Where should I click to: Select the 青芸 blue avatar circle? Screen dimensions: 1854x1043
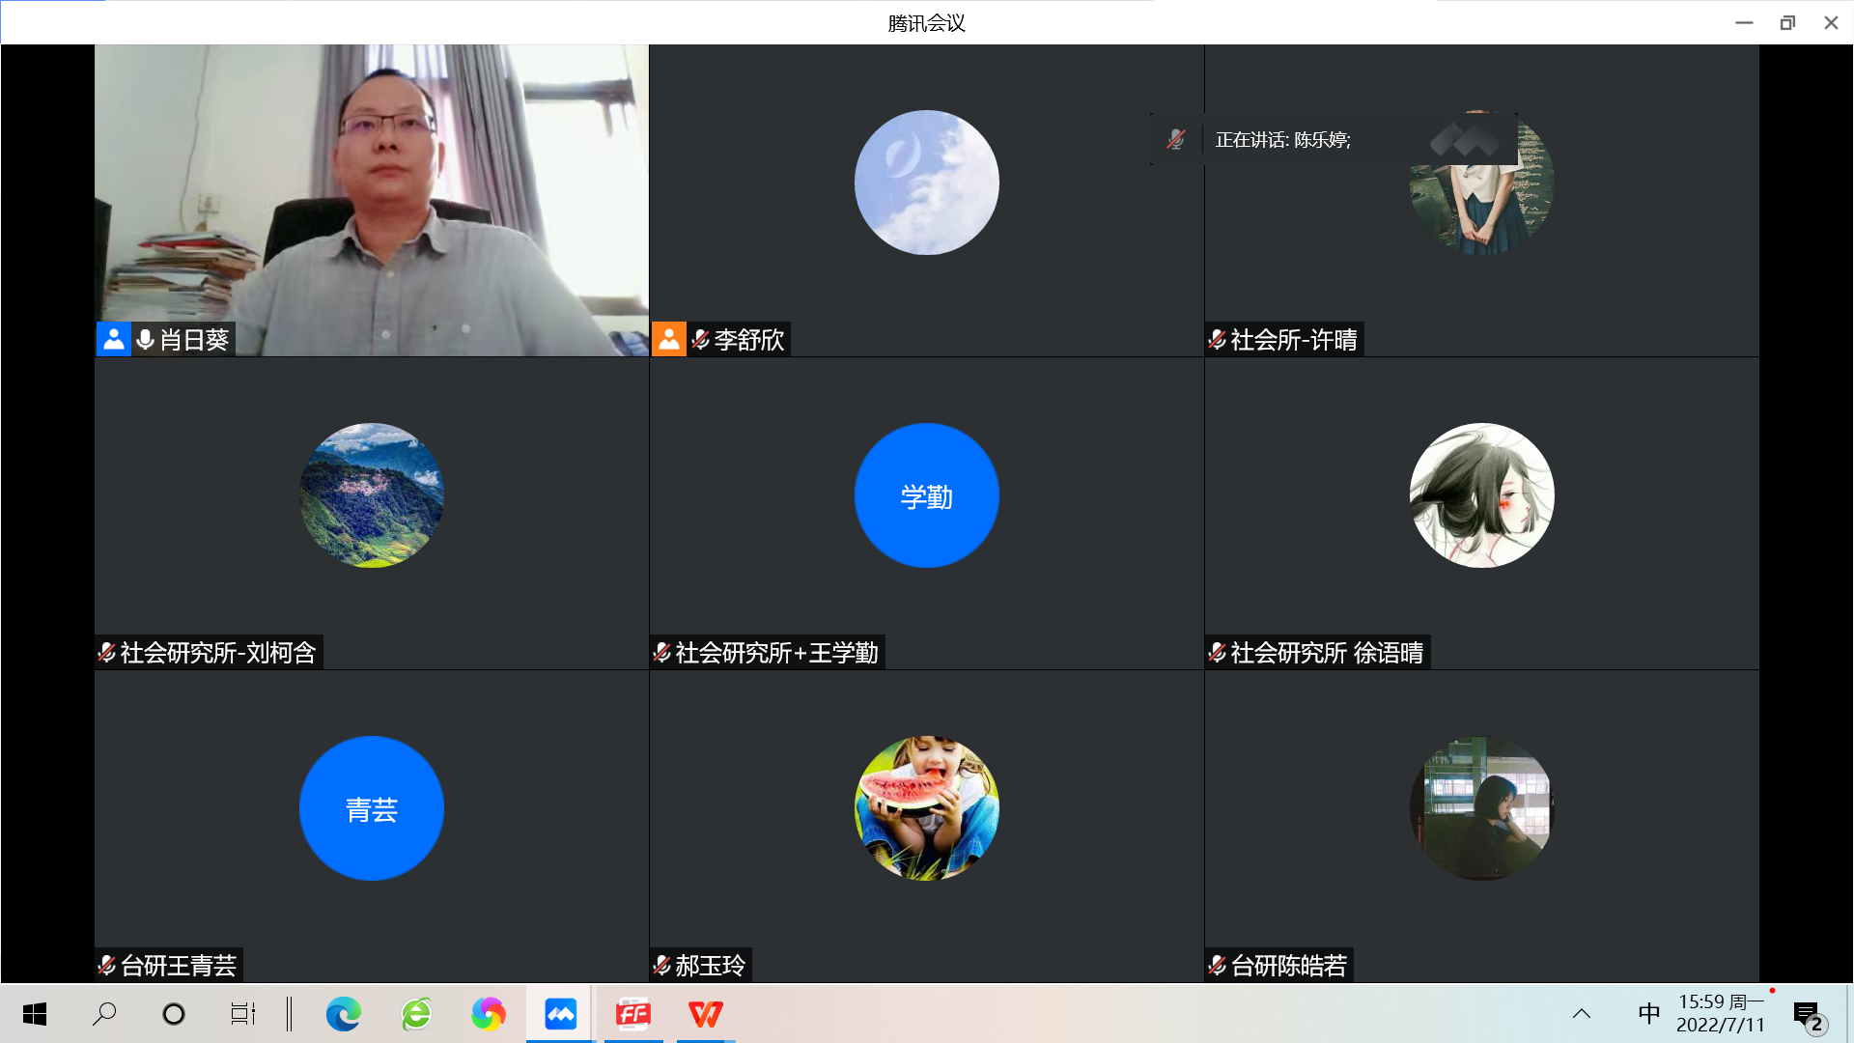point(371,808)
